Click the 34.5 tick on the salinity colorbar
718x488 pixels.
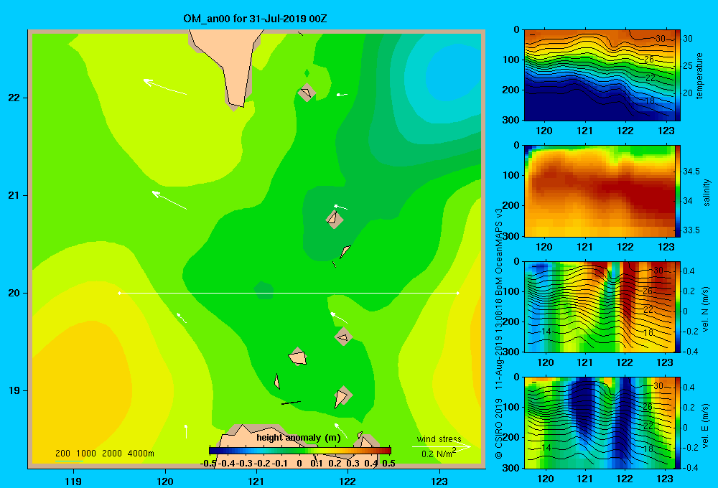tap(691, 172)
